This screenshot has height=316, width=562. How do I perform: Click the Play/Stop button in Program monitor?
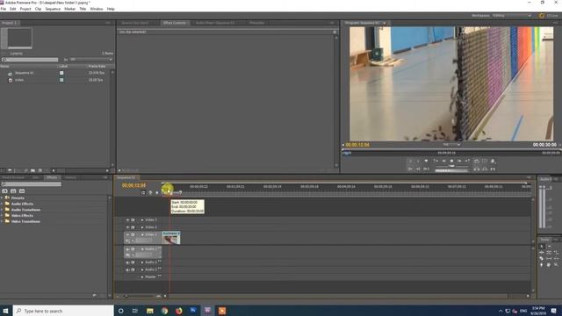pos(451,162)
